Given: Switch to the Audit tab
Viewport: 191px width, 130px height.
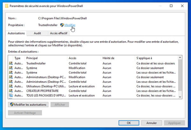Looking at the screenshot, I should pyautogui.click(x=37, y=33).
